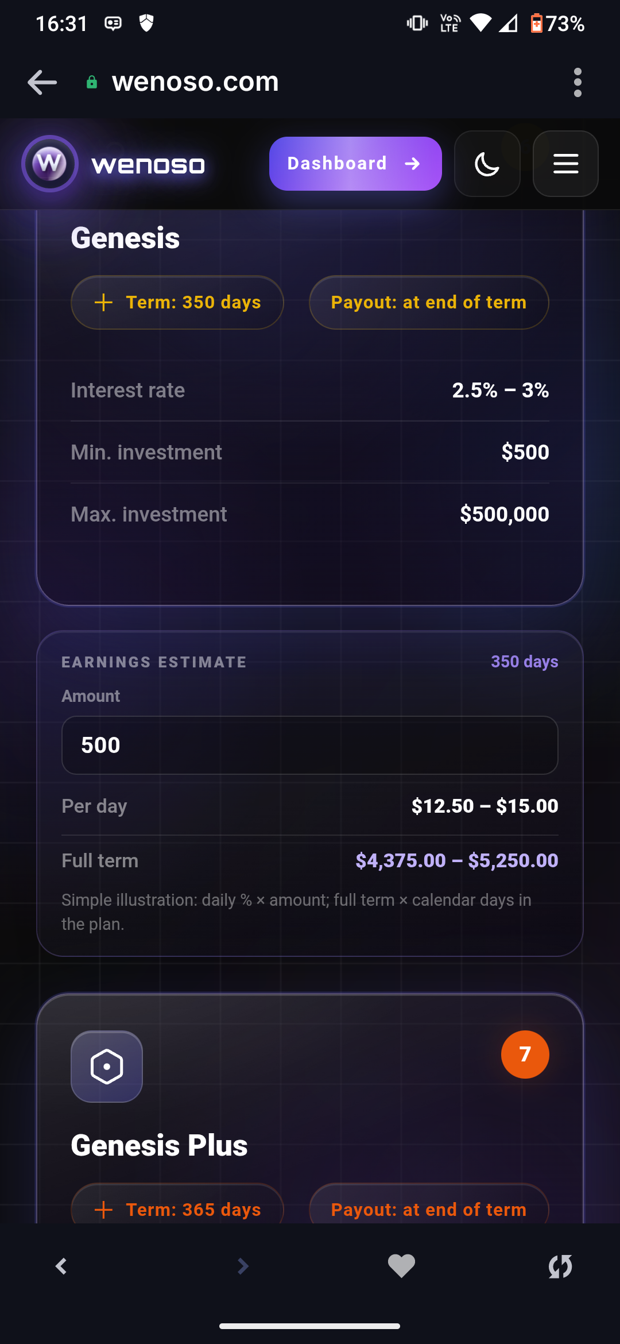The image size is (620, 1344).
Task: Go back using bottom bar left chevron
Action: click(x=61, y=1266)
